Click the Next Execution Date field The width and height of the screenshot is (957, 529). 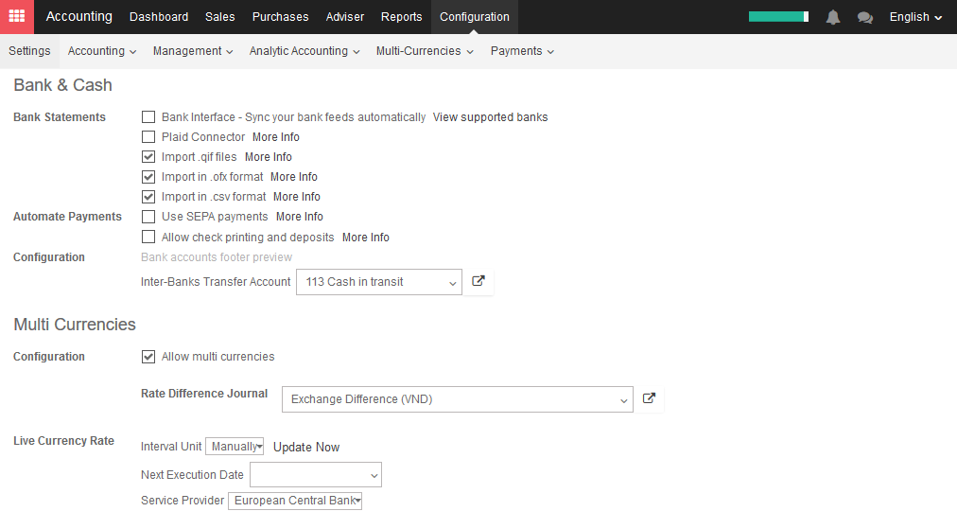(316, 475)
